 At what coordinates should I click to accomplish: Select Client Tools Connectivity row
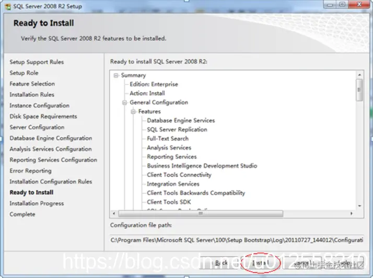tap(179, 175)
